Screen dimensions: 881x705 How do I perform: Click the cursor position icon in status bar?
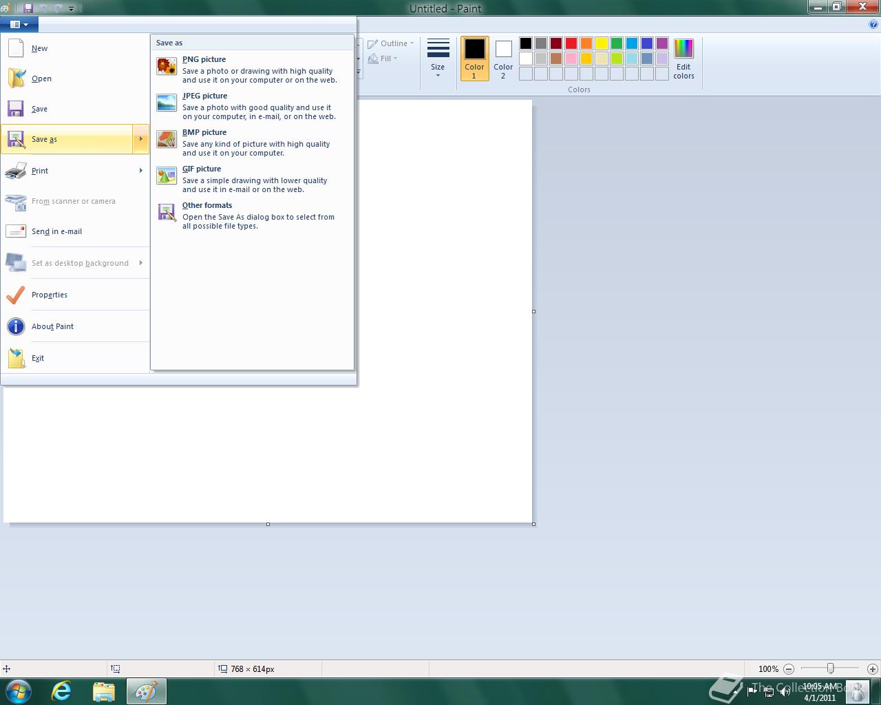point(7,669)
